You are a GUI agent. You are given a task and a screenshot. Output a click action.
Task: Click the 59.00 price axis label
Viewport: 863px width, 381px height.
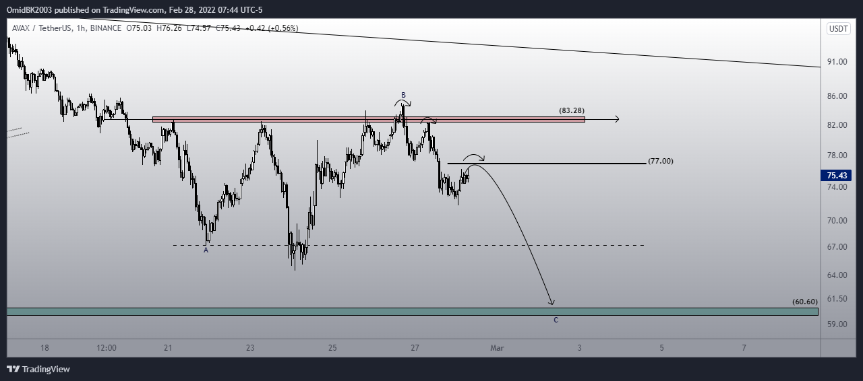coord(838,324)
